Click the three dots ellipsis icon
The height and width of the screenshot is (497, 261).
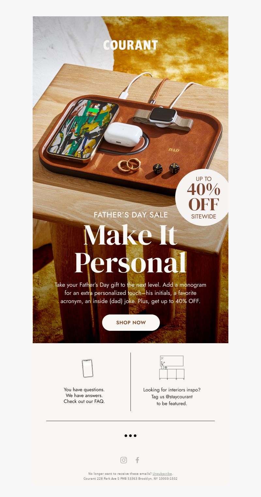130,436
